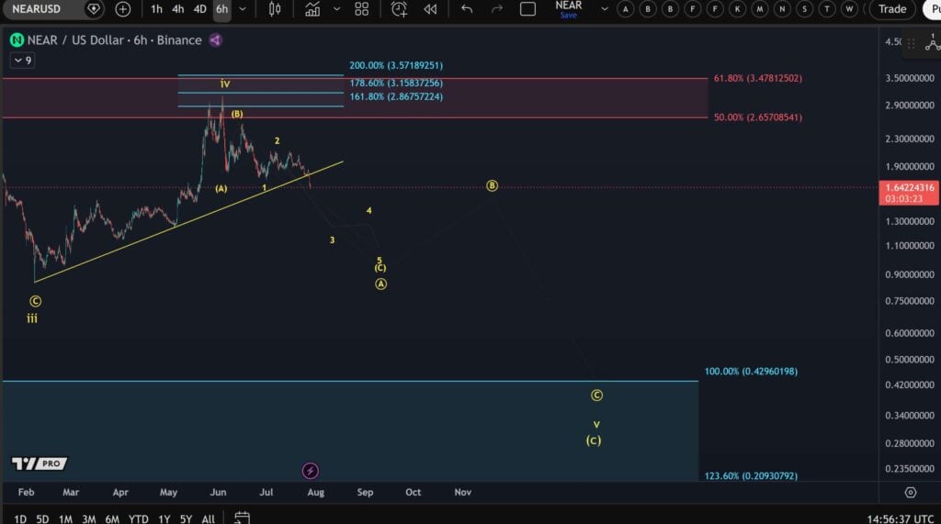
Task: Open the go-to-date calendar icon
Action: (x=242, y=518)
